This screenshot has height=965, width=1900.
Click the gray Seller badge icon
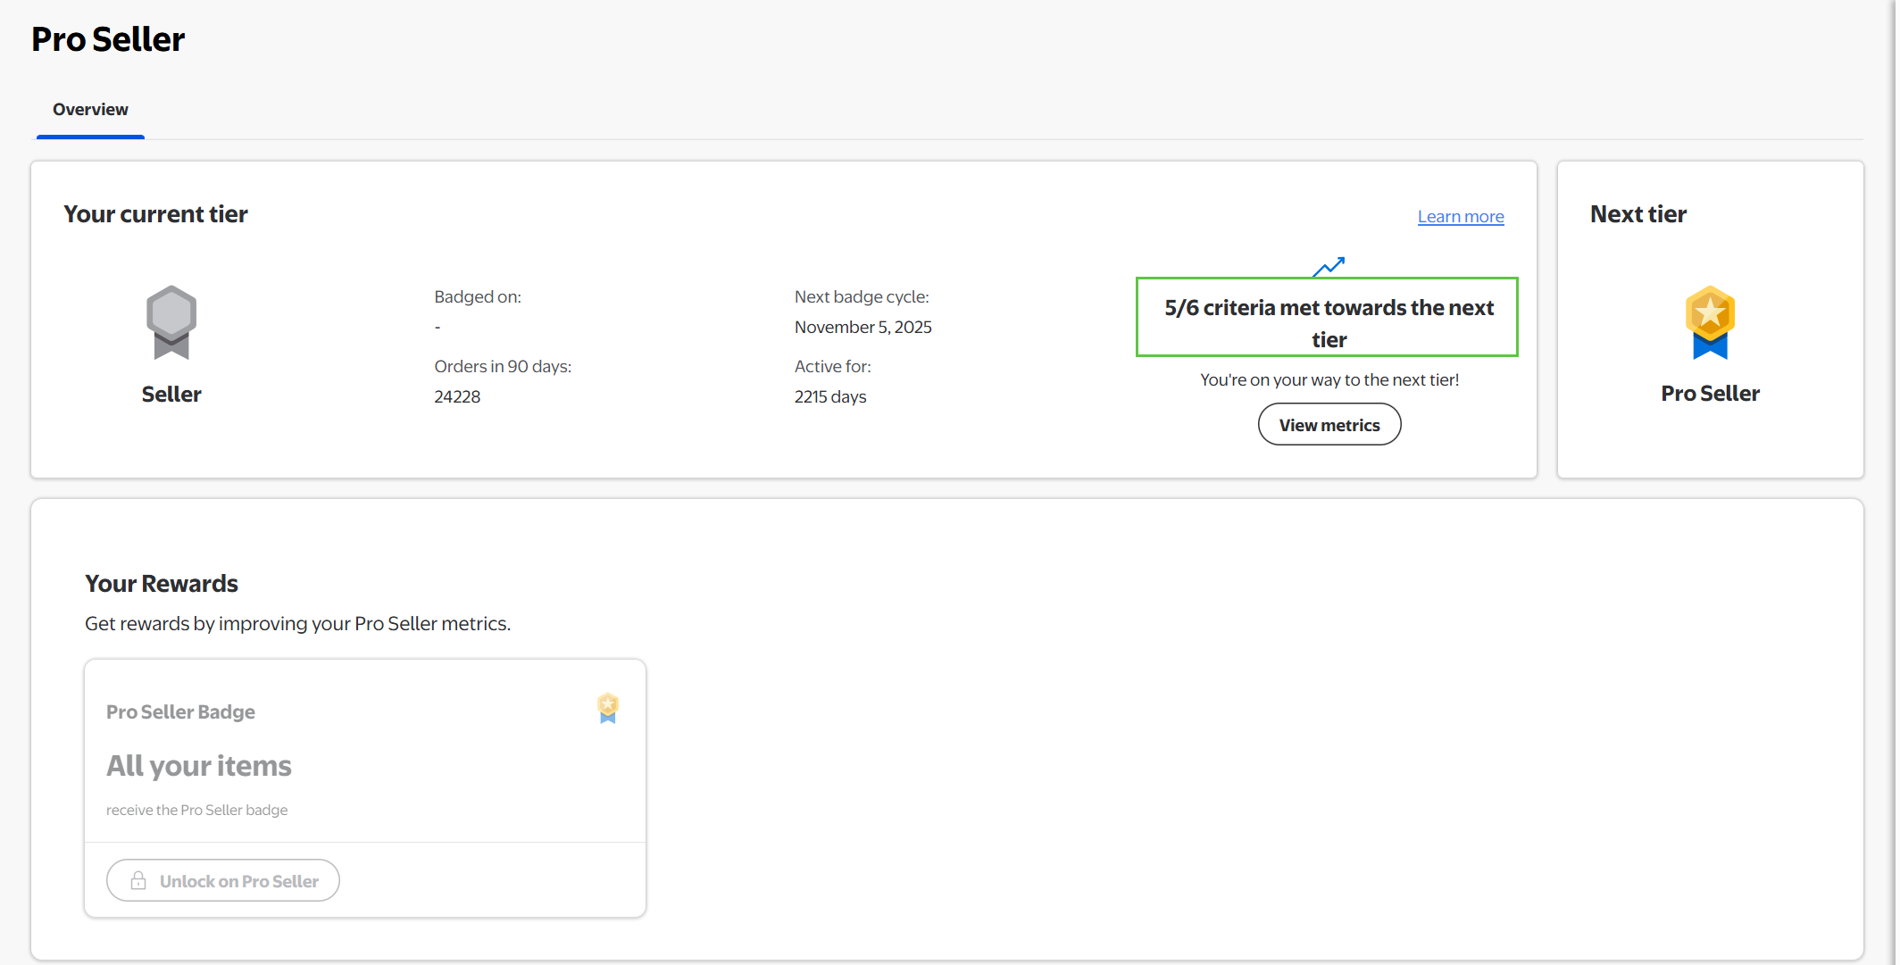click(171, 322)
